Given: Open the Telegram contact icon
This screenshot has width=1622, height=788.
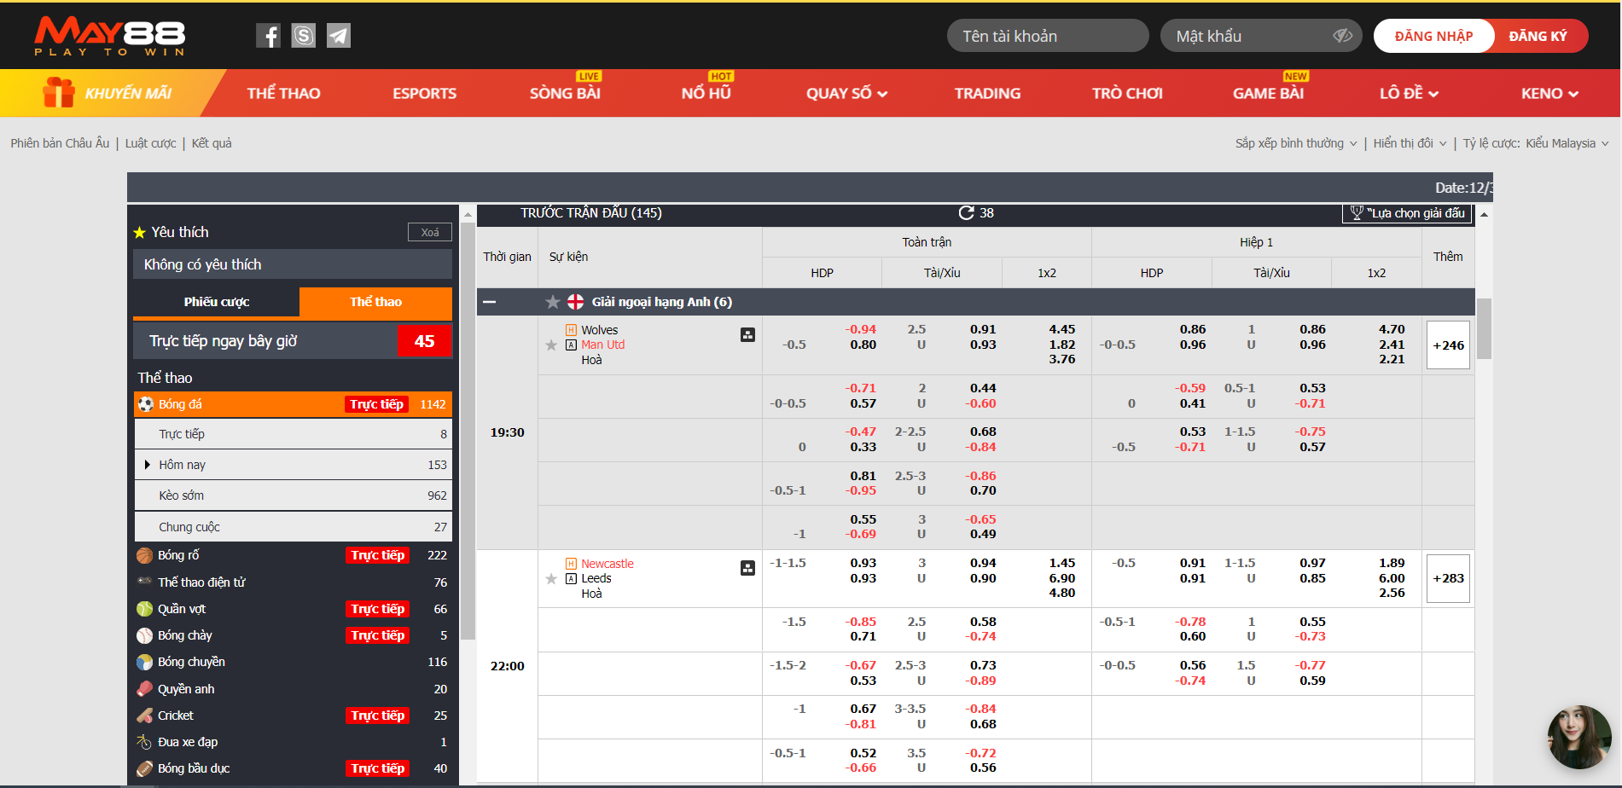Looking at the screenshot, I should click(339, 36).
